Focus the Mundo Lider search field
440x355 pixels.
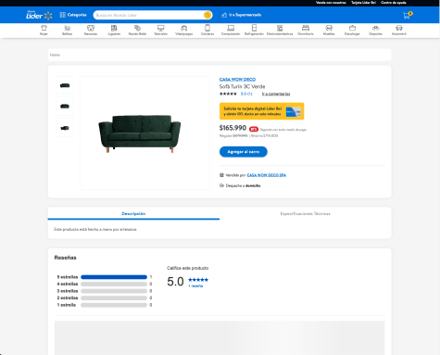(148, 15)
